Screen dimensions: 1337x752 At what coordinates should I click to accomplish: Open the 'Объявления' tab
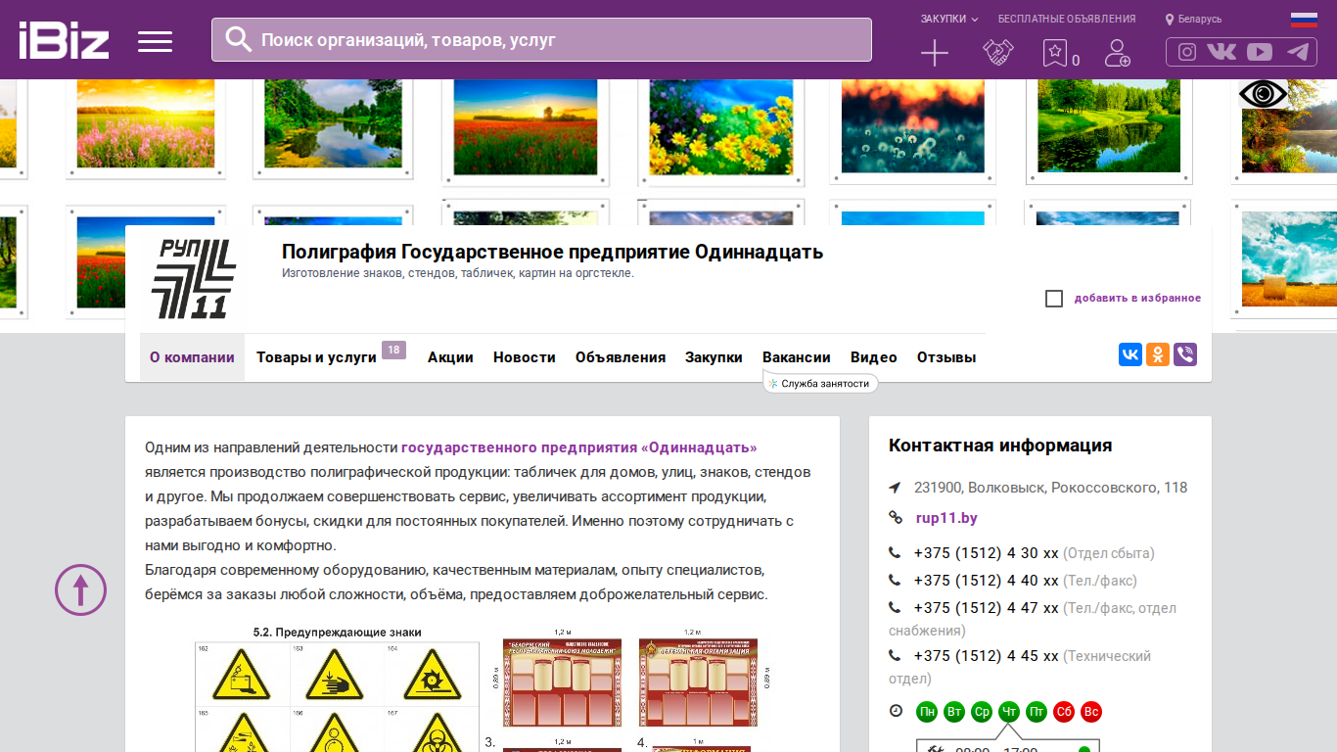click(x=621, y=357)
